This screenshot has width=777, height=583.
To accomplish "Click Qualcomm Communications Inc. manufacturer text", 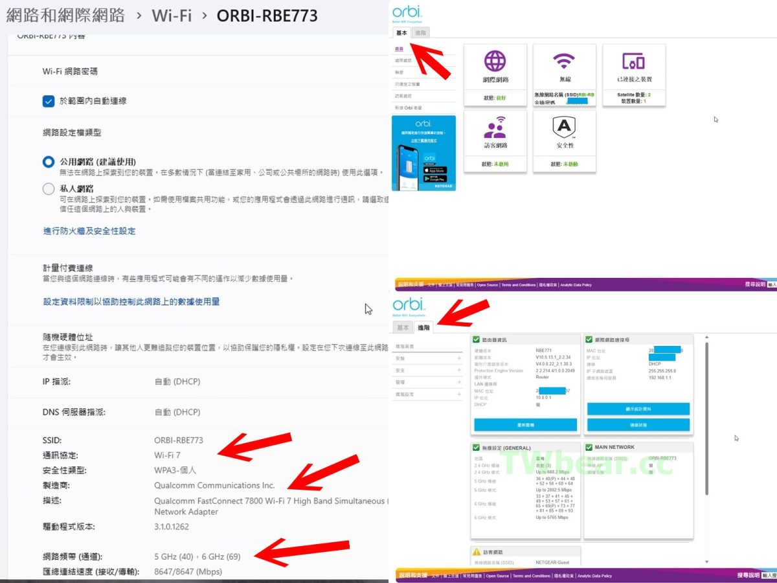I will click(214, 485).
